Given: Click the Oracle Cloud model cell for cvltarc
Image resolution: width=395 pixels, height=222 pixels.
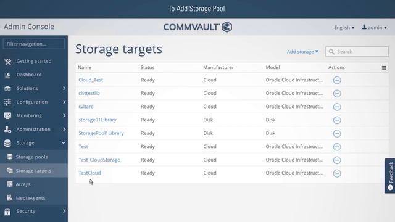Looking at the screenshot, I should point(294,107).
